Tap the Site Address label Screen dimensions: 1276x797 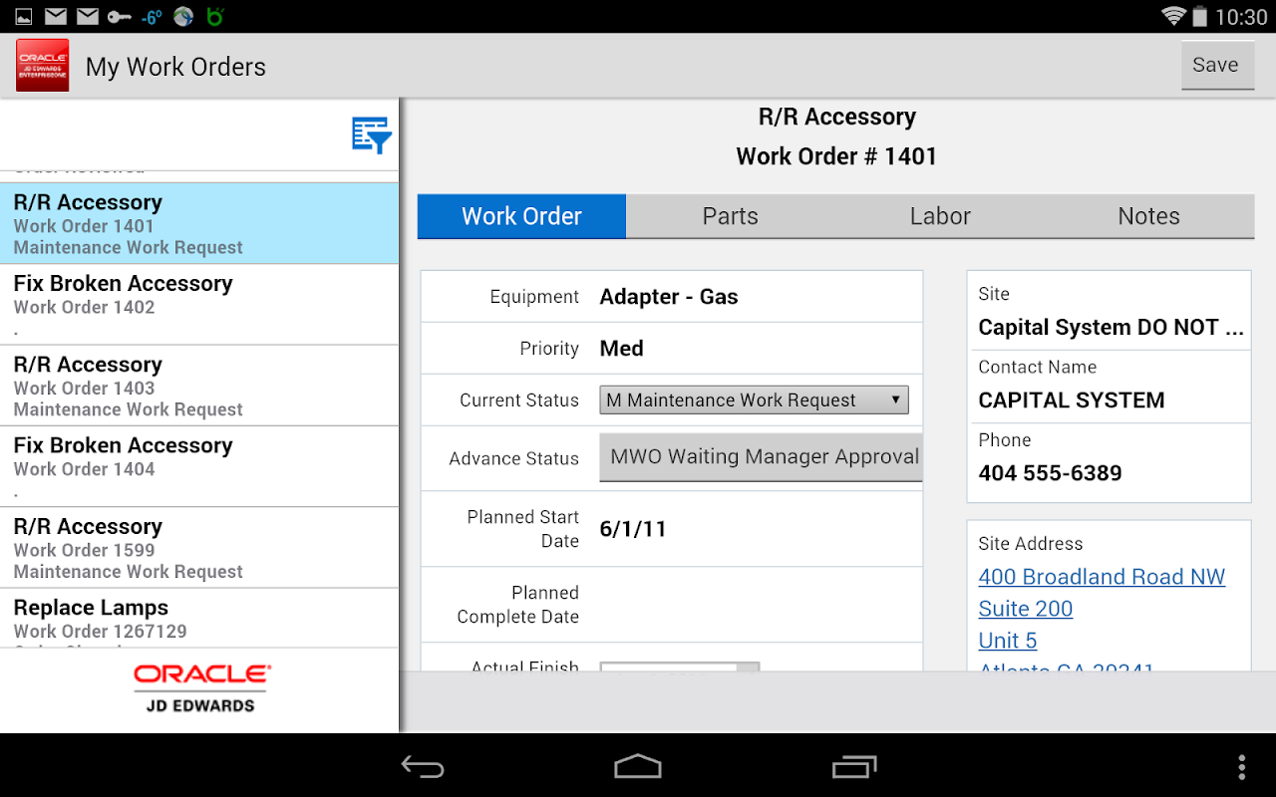point(1031,544)
